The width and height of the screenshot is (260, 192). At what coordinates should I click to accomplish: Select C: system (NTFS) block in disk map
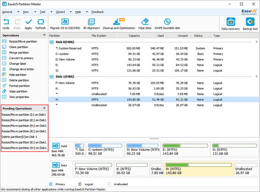105,150
